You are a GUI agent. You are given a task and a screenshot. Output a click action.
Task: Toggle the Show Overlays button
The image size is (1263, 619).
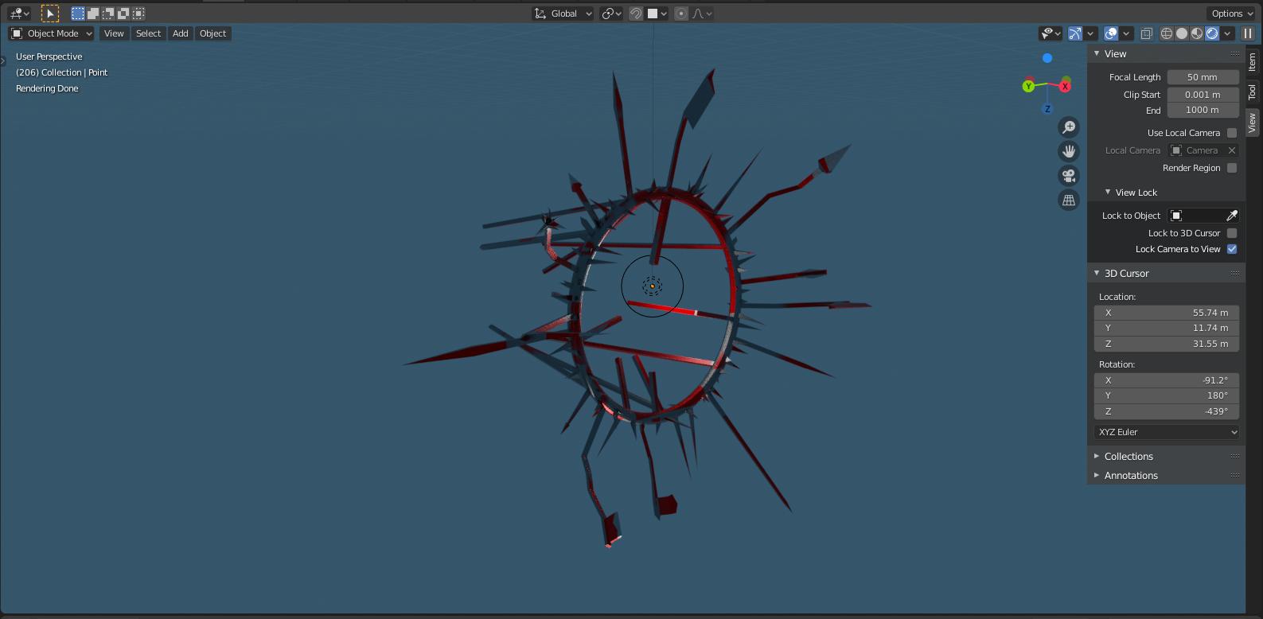(1111, 33)
